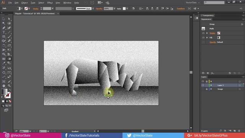Click target circle of Layer 3
This screenshot has height=138, width=245.
coord(240,85)
